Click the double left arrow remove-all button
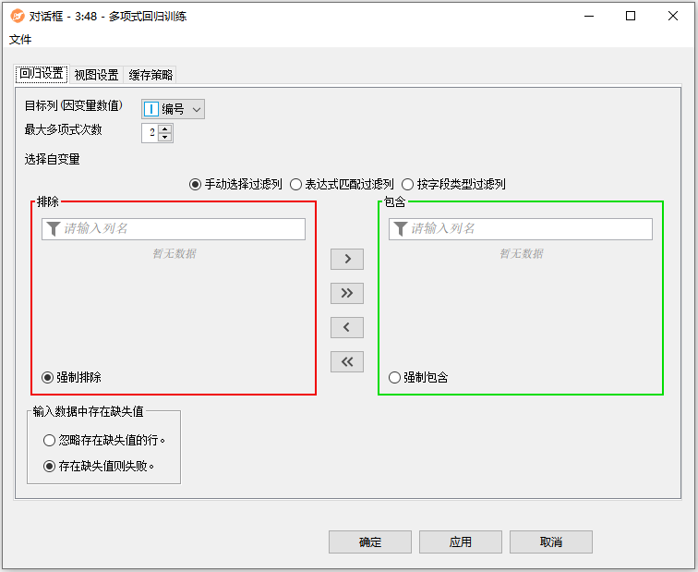Image resolution: width=698 pixels, height=572 pixels. click(346, 361)
